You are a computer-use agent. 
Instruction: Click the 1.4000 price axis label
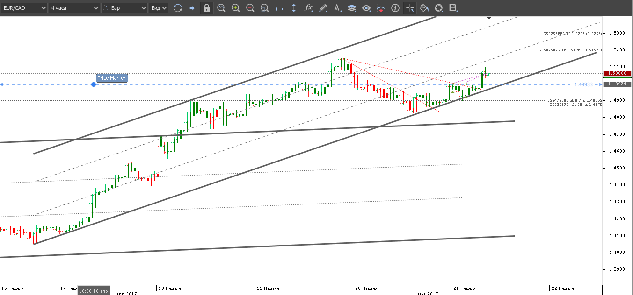617,253
